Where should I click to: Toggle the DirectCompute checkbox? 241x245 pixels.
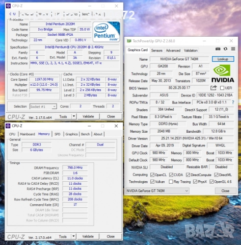188,175
